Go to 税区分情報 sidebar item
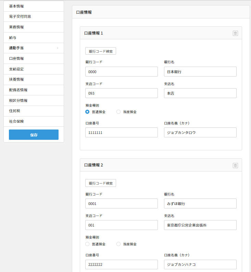 click(x=34, y=100)
